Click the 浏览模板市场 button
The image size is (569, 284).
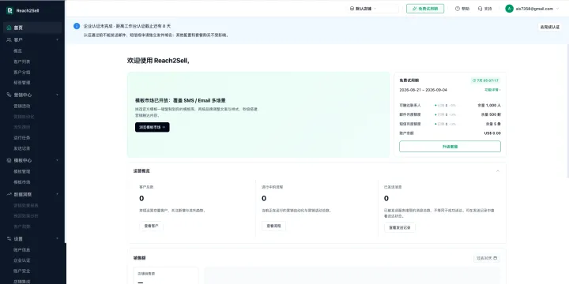tap(152, 127)
